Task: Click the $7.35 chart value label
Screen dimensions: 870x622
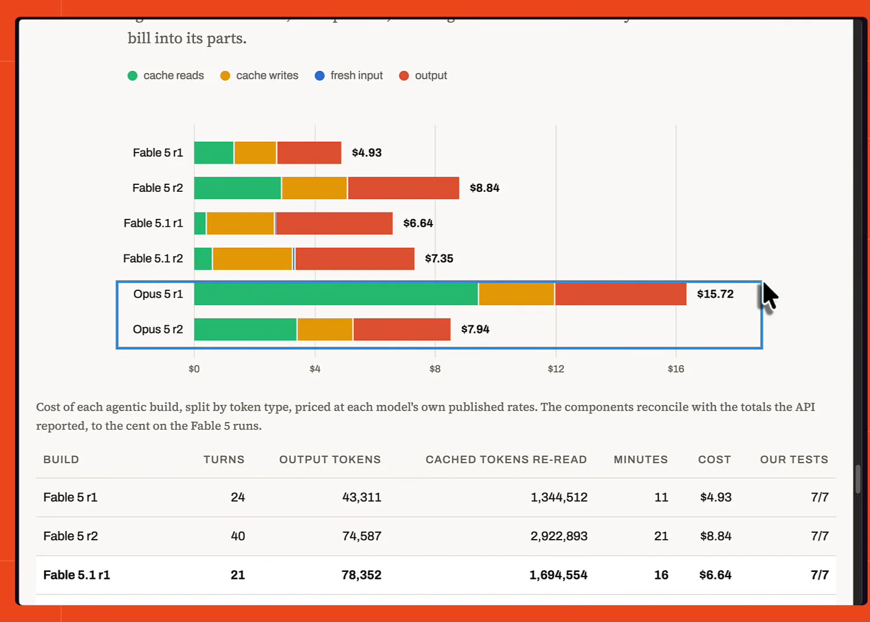Action: [439, 259]
